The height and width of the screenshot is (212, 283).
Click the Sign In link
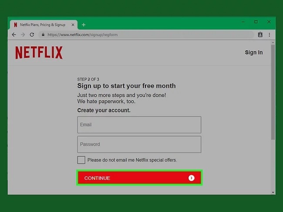tap(253, 53)
